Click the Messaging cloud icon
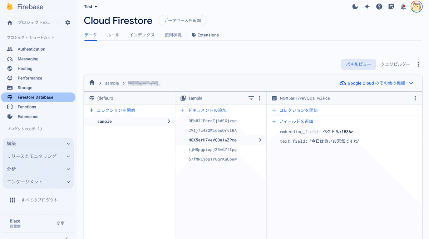This screenshot has height=239, width=429. (10, 59)
